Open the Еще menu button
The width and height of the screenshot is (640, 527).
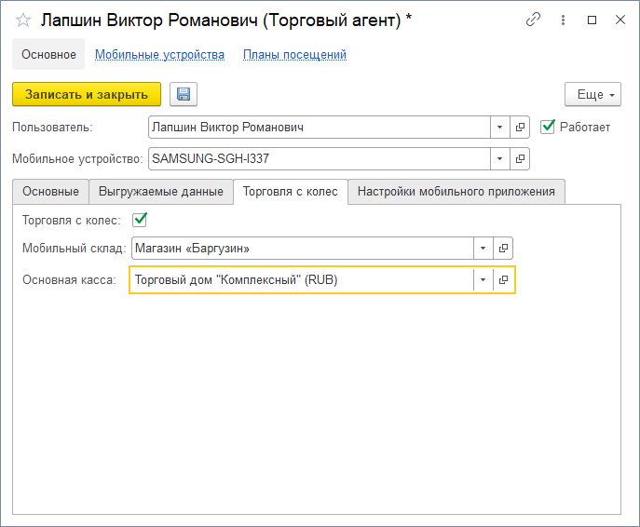pyautogui.click(x=592, y=94)
